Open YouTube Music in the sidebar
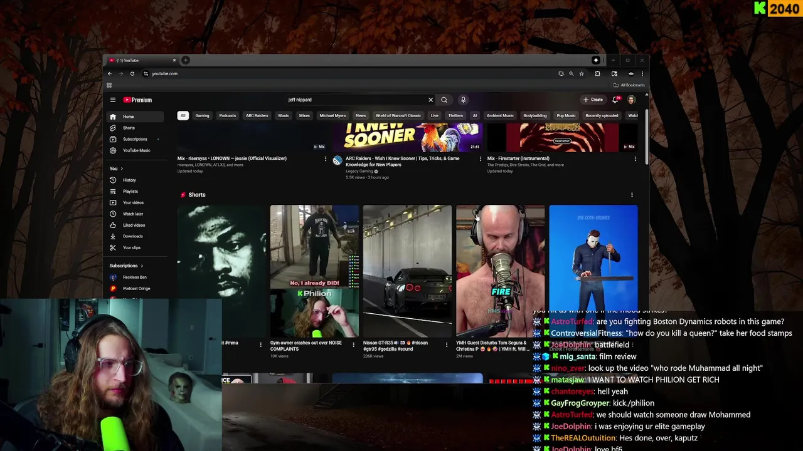This screenshot has width=803, height=451. click(x=135, y=150)
